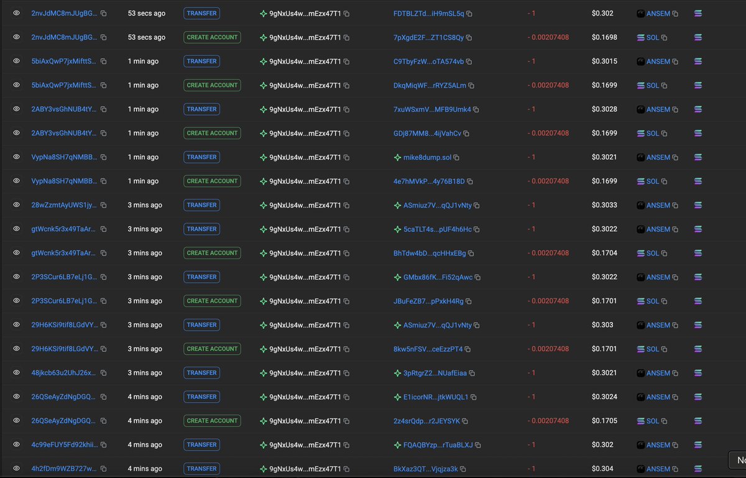Toggle eye icon in FDTBLZTd...iH9mSL5q row
The image size is (746, 478).
17,13
